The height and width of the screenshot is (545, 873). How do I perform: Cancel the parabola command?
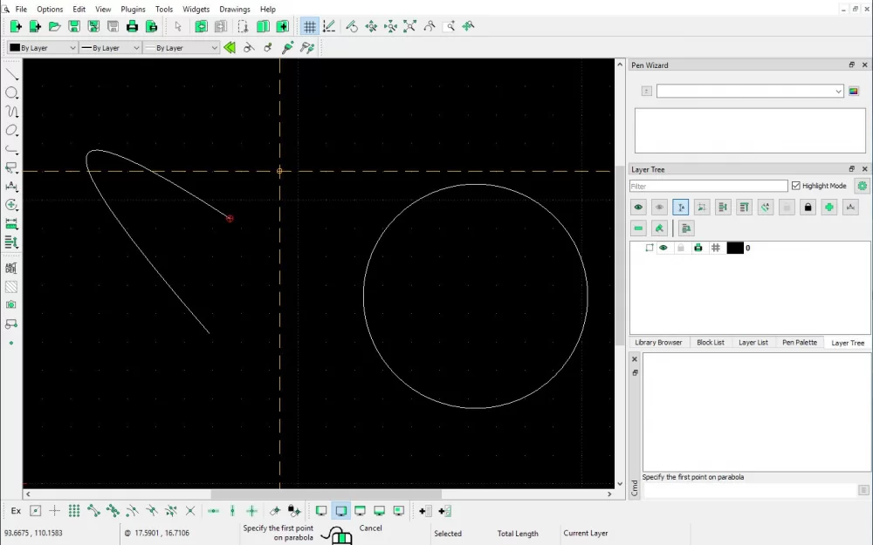[370, 528]
